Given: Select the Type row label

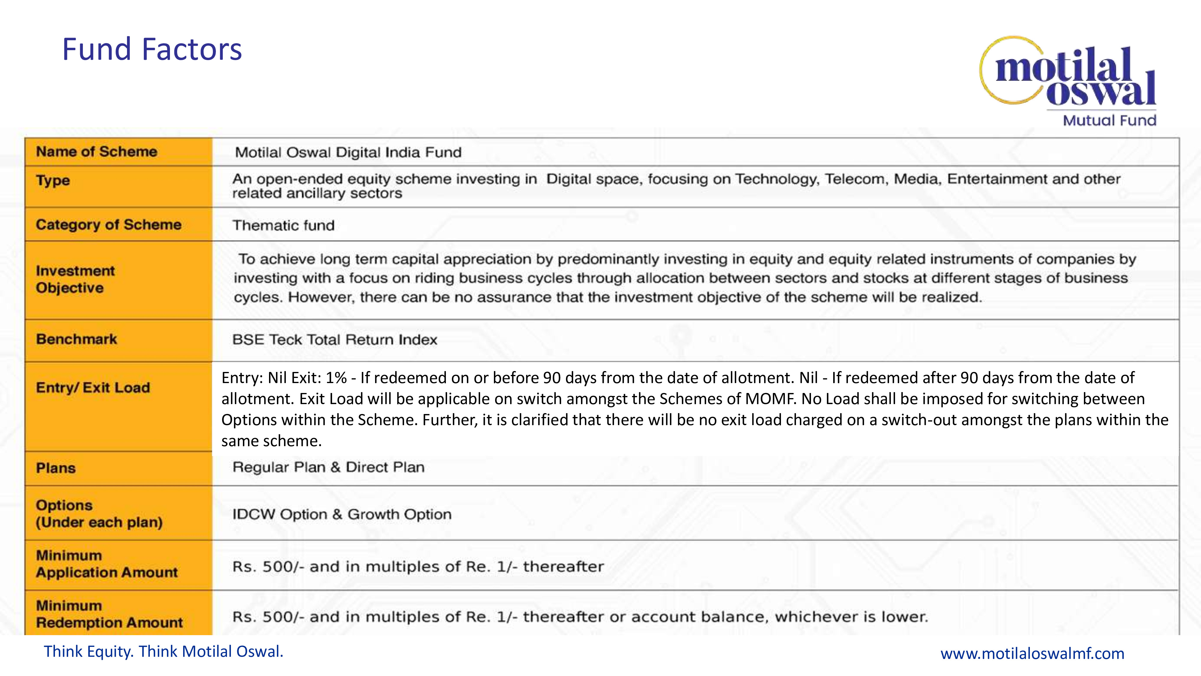Looking at the screenshot, I should click(53, 181).
